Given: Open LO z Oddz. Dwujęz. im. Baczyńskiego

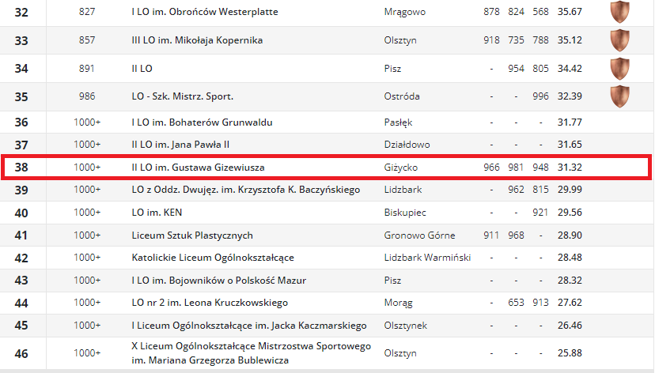Looking at the screenshot, I should coord(245,190).
